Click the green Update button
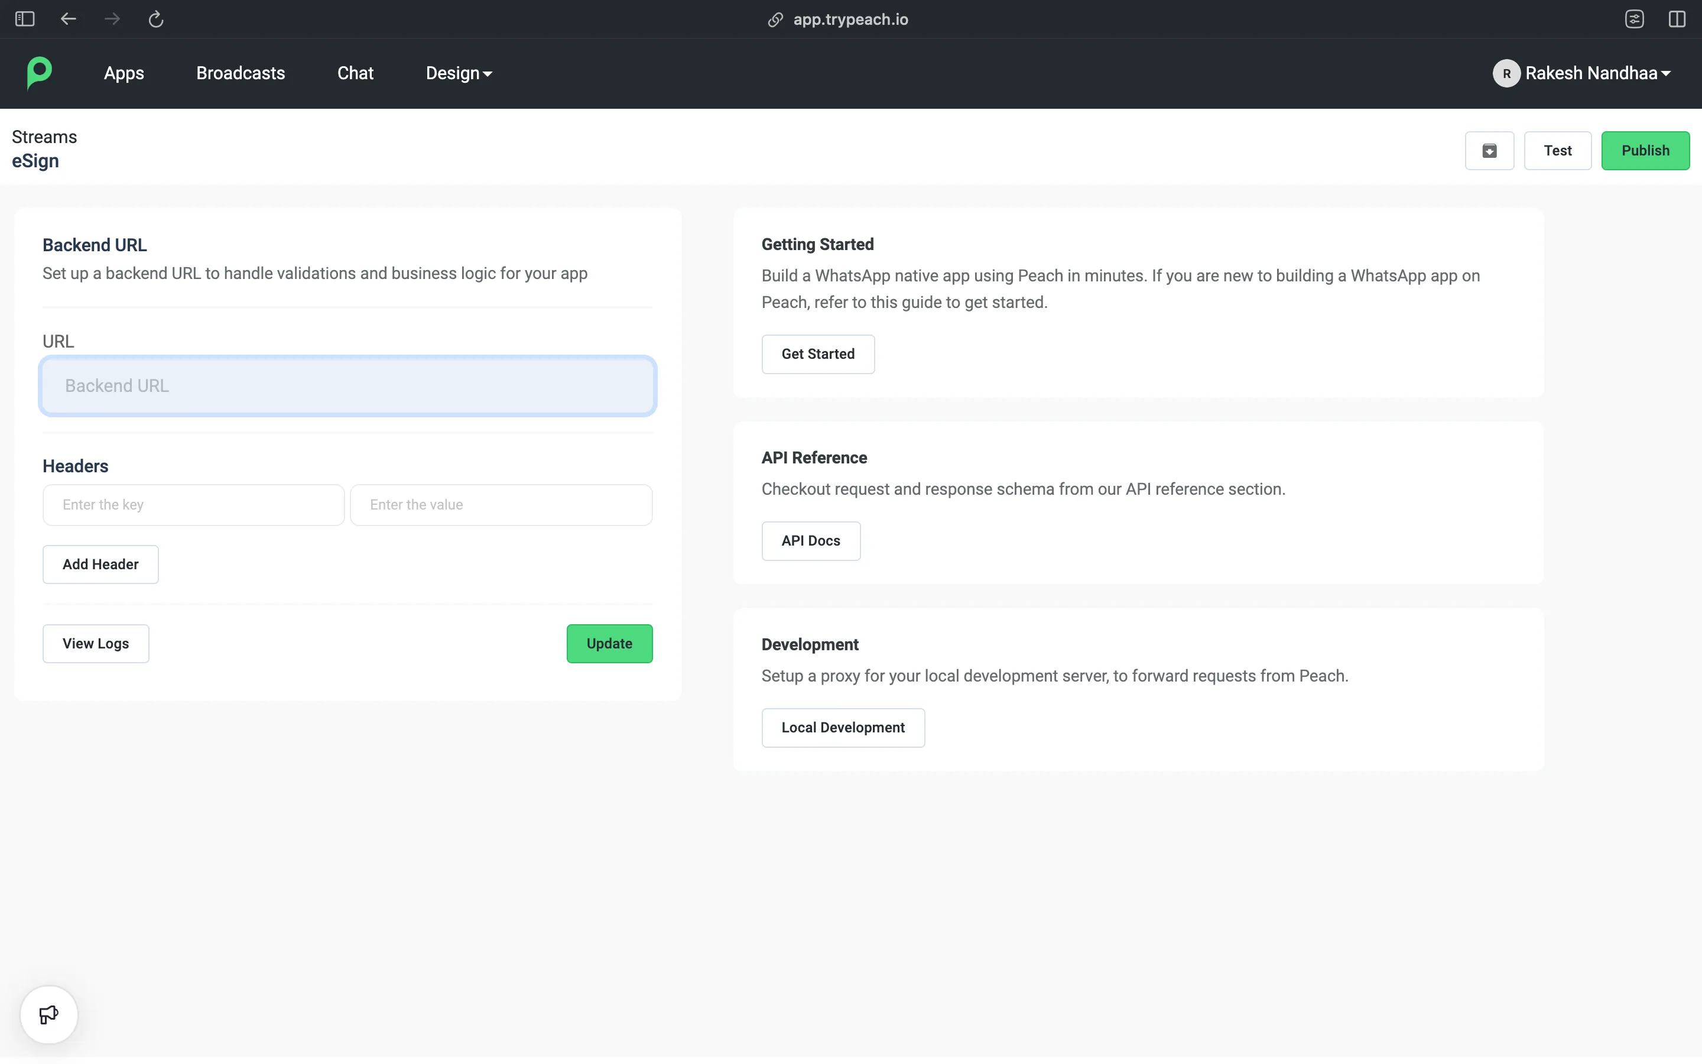This screenshot has height=1064, width=1702. click(x=610, y=643)
